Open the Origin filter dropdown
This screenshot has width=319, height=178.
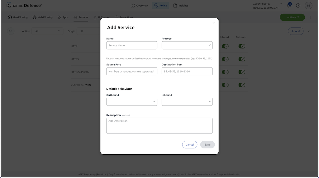pos(88,31)
